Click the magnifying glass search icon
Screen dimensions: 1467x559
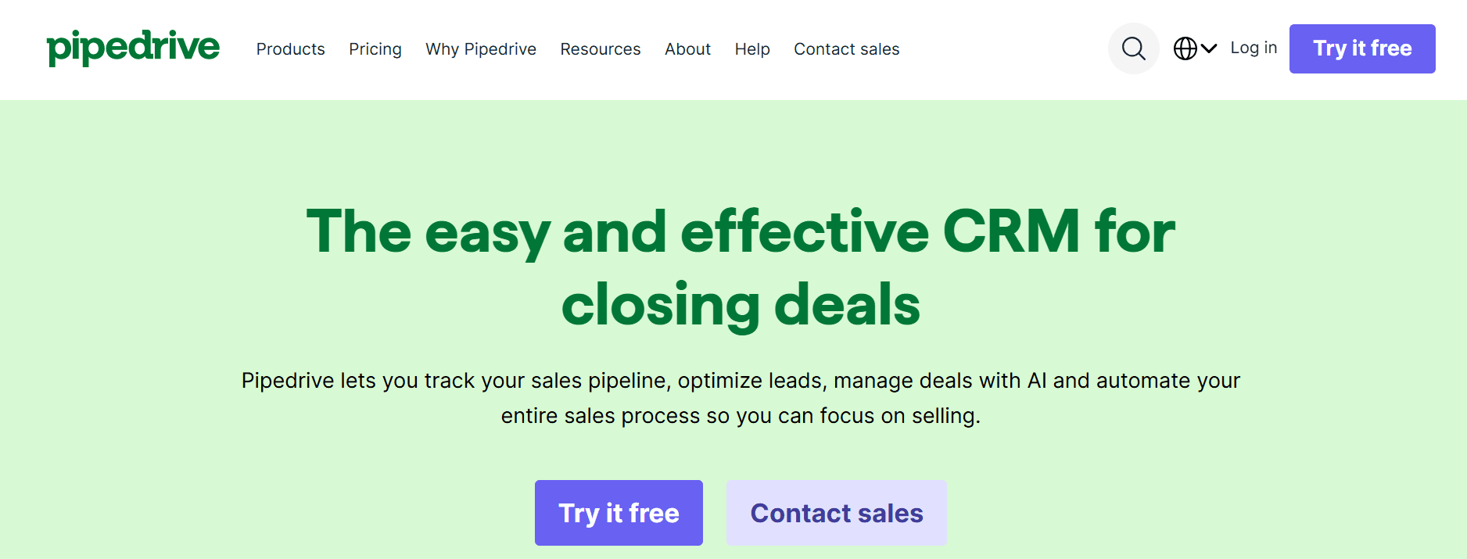coord(1133,48)
